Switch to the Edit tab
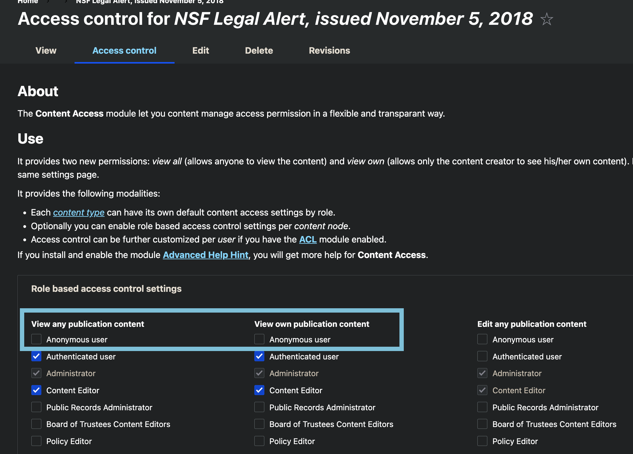The image size is (633, 454). point(201,51)
